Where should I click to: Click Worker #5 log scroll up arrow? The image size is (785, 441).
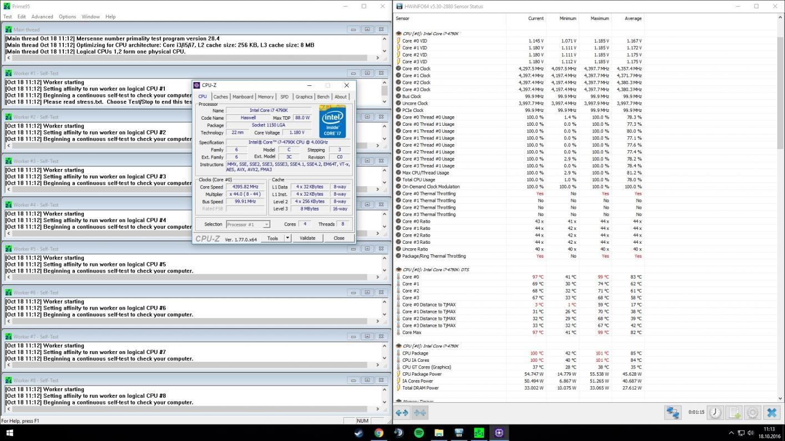click(x=384, y=258)
